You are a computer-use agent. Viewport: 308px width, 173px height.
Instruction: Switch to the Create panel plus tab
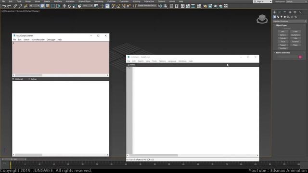(x=274, y=12)
